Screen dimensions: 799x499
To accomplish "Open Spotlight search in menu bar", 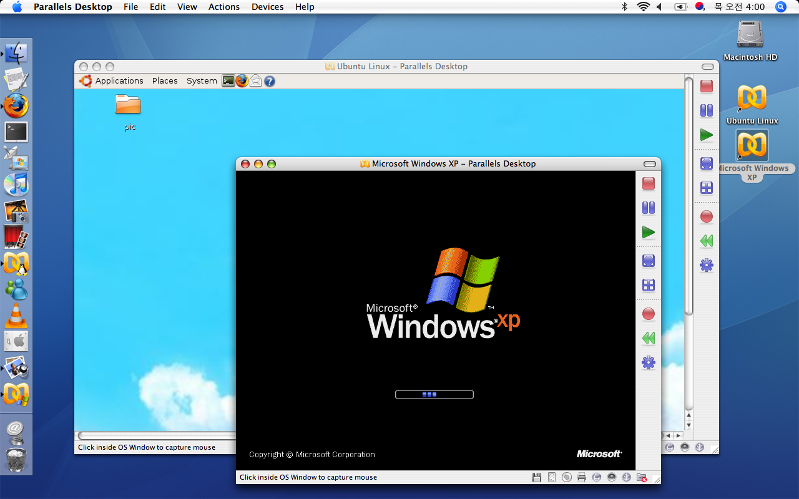I will [780, 7].
